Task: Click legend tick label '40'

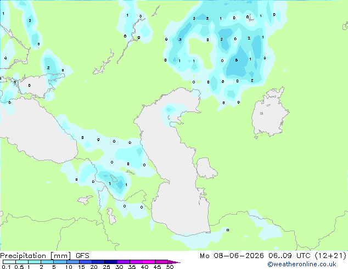Action: [x=144, y=267]
